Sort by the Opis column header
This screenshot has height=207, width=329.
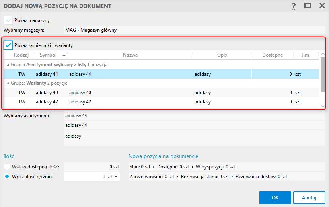[222, 55]
